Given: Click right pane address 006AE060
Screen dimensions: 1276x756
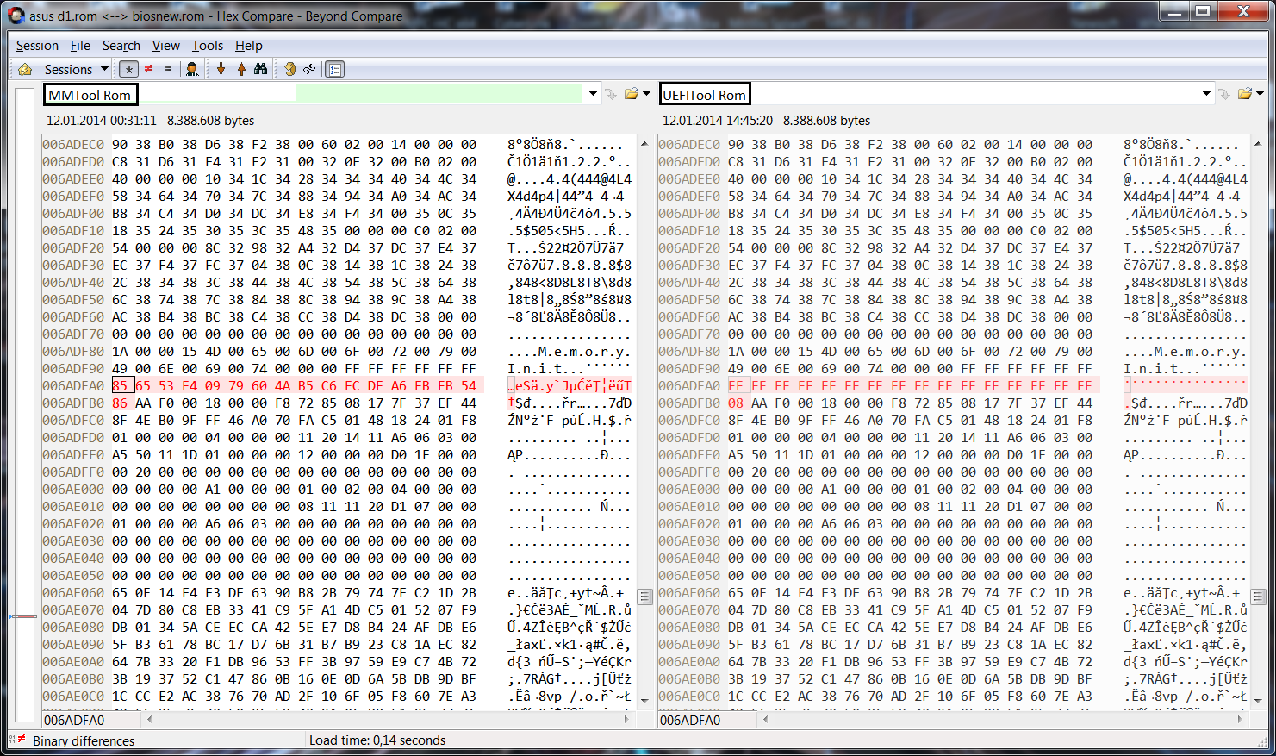Looking at the screenshot, I should [689, 592].
